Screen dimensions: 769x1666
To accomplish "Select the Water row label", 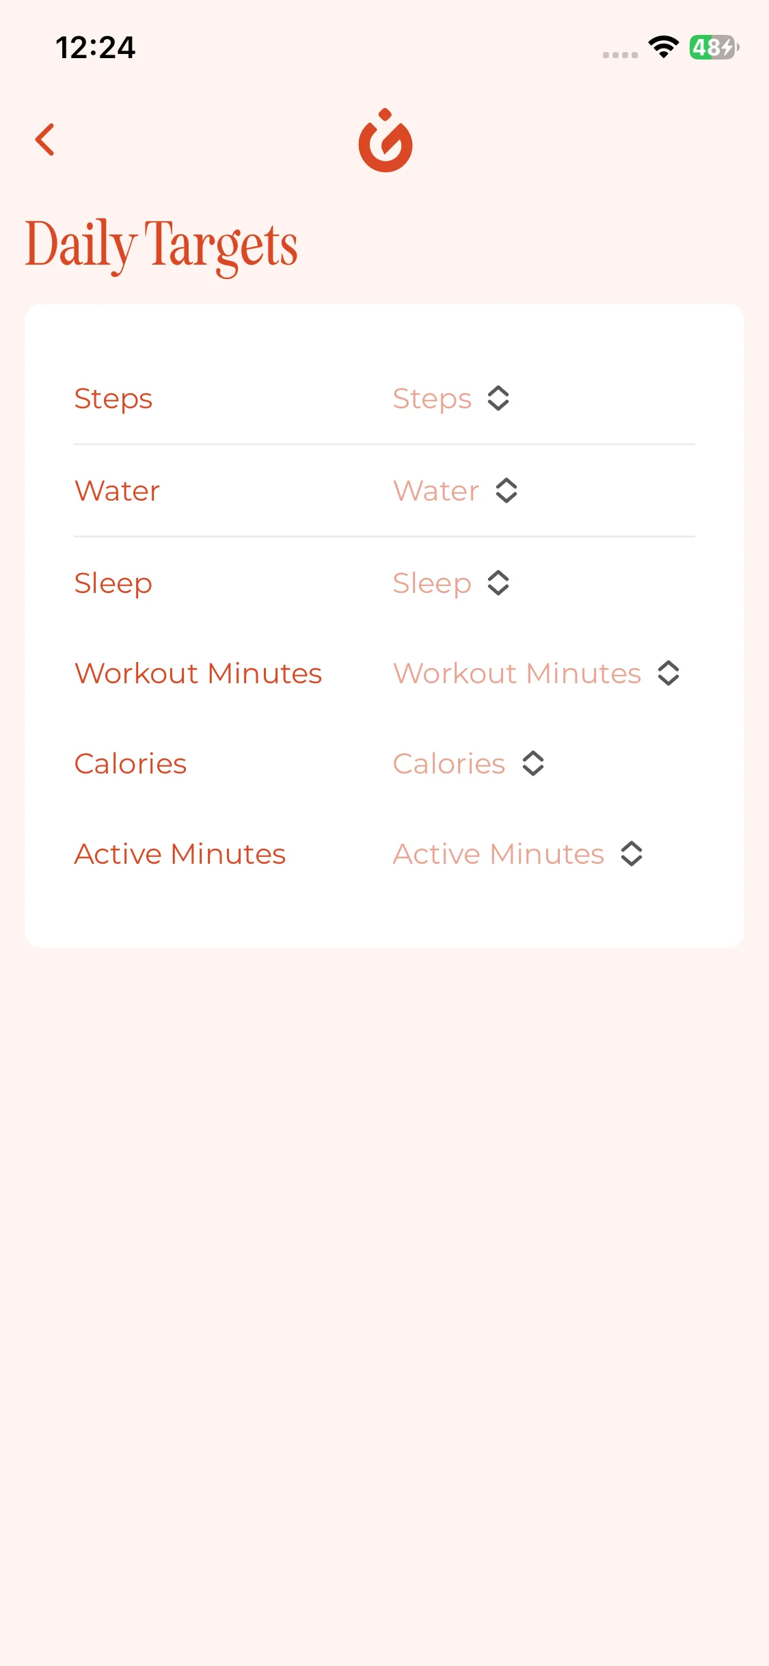I will (118, 491).
